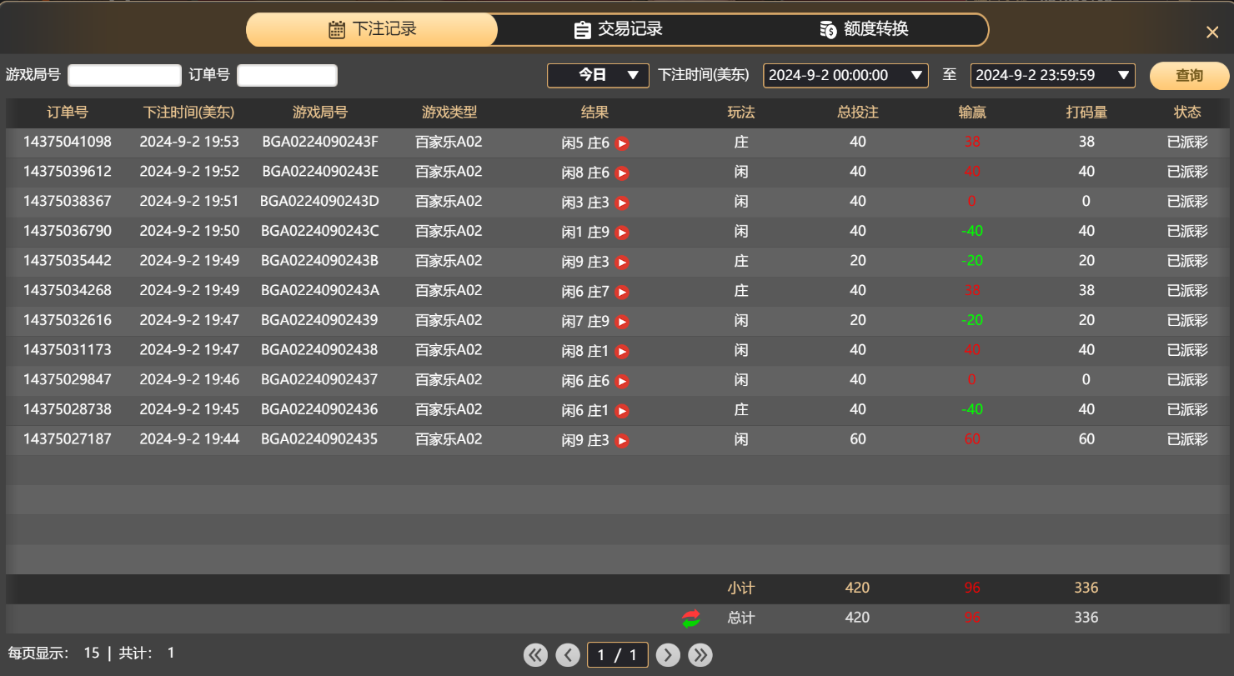
Task: Go to next page with arrow button
Action: click(668, 654)
